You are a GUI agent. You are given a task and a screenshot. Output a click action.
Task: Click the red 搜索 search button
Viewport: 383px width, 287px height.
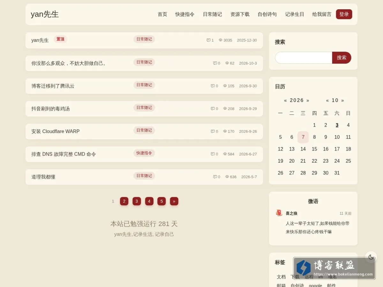342,58
